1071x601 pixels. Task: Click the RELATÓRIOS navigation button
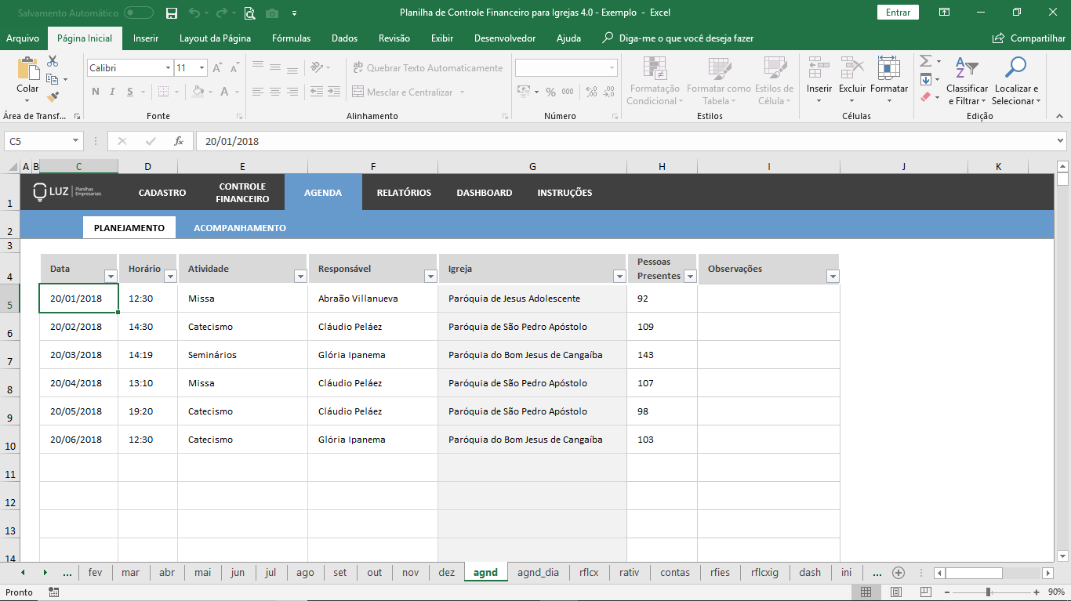point(404,193)
